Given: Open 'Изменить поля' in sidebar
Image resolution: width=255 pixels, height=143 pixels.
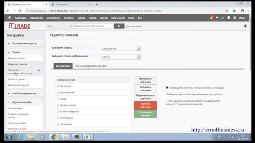Looking at the screenshot, I should tap(25, 58).
